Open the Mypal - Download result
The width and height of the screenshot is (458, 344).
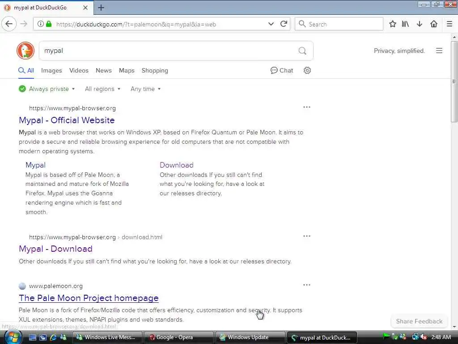pyautogui.click(x=55, y=249)
